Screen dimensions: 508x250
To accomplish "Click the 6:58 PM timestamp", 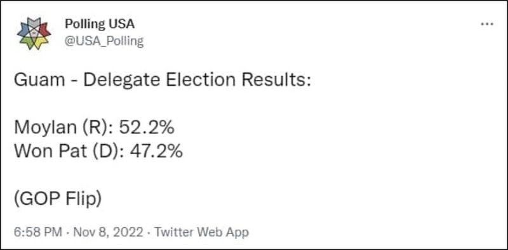I will (38, 232).
